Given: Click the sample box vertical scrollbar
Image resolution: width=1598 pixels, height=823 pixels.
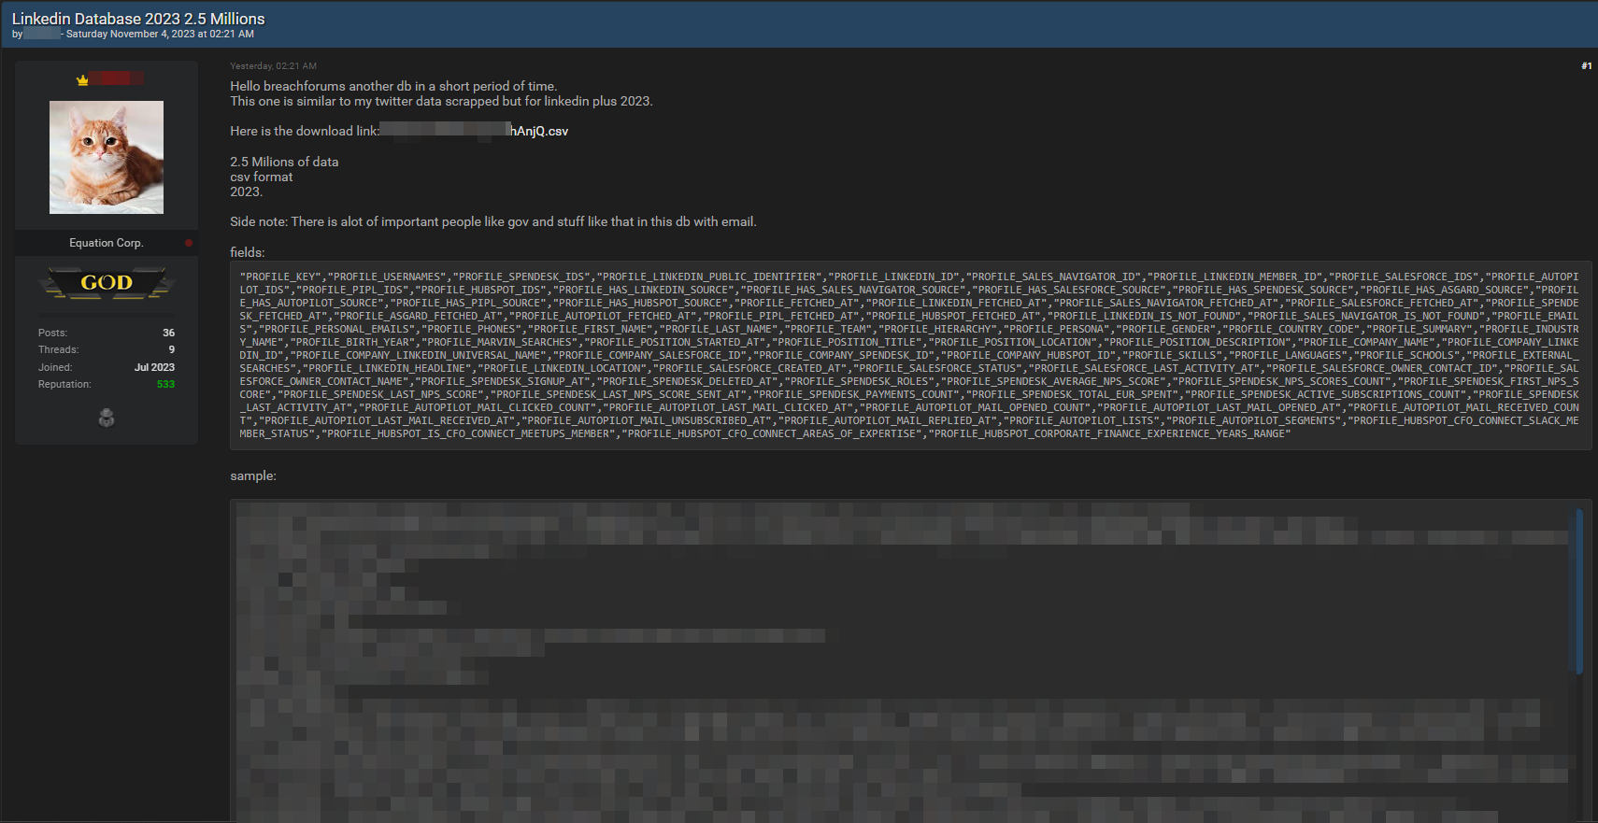Looking at the screenshot, I should tap(1578, 590).
